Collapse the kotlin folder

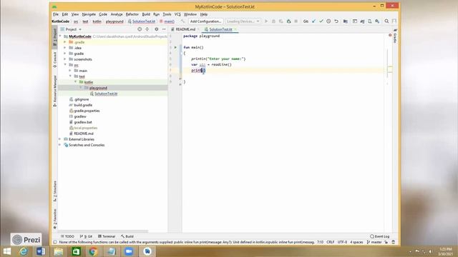point(75,82)
